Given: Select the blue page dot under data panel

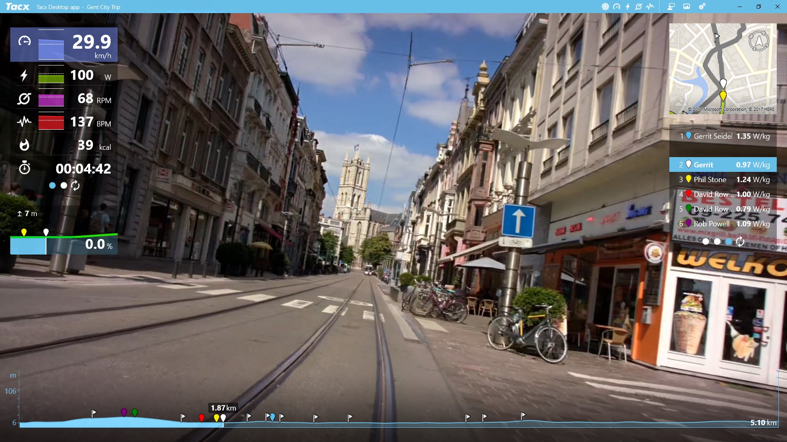Looking at the screenshot, I should 52,185.
